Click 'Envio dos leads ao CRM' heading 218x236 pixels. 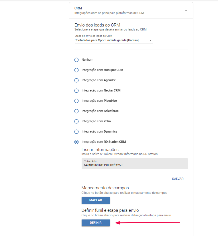click(97, 25)
